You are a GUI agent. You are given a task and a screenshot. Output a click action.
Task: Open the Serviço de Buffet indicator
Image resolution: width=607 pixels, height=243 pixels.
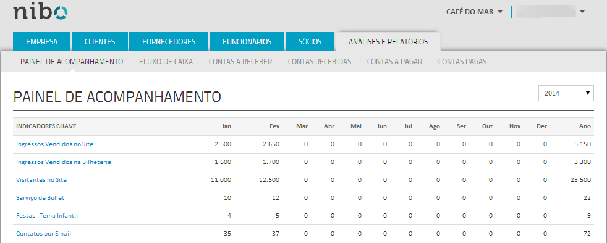pos(40,197)
